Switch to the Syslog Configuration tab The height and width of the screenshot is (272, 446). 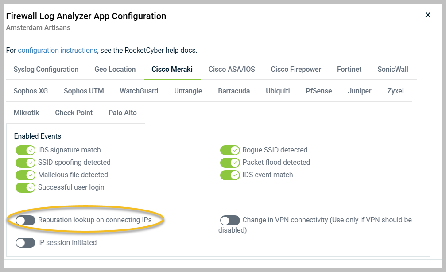(46, 69)
